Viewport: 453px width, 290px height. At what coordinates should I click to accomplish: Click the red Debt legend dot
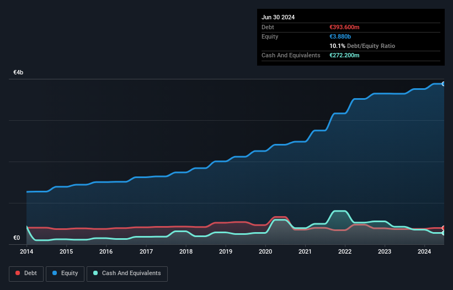coord(18,273)
